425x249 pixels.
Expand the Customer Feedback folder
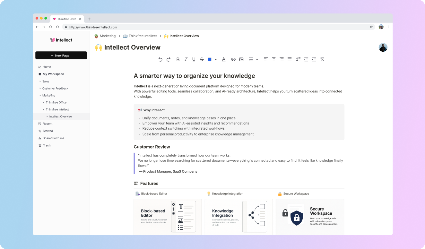pyautogui.click(x=40, y=89)
